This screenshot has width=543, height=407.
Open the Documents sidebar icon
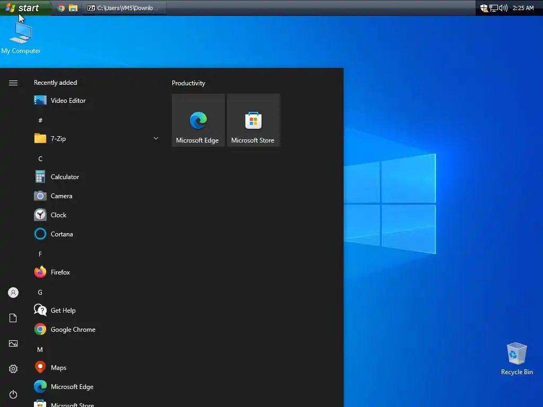tap(13, 318)
